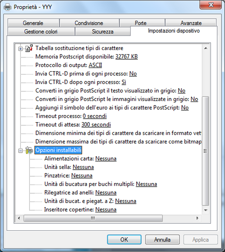Switch to the Sicurezza tab
The height and width of the screenshot is (252, 225).
coord(103,31)
